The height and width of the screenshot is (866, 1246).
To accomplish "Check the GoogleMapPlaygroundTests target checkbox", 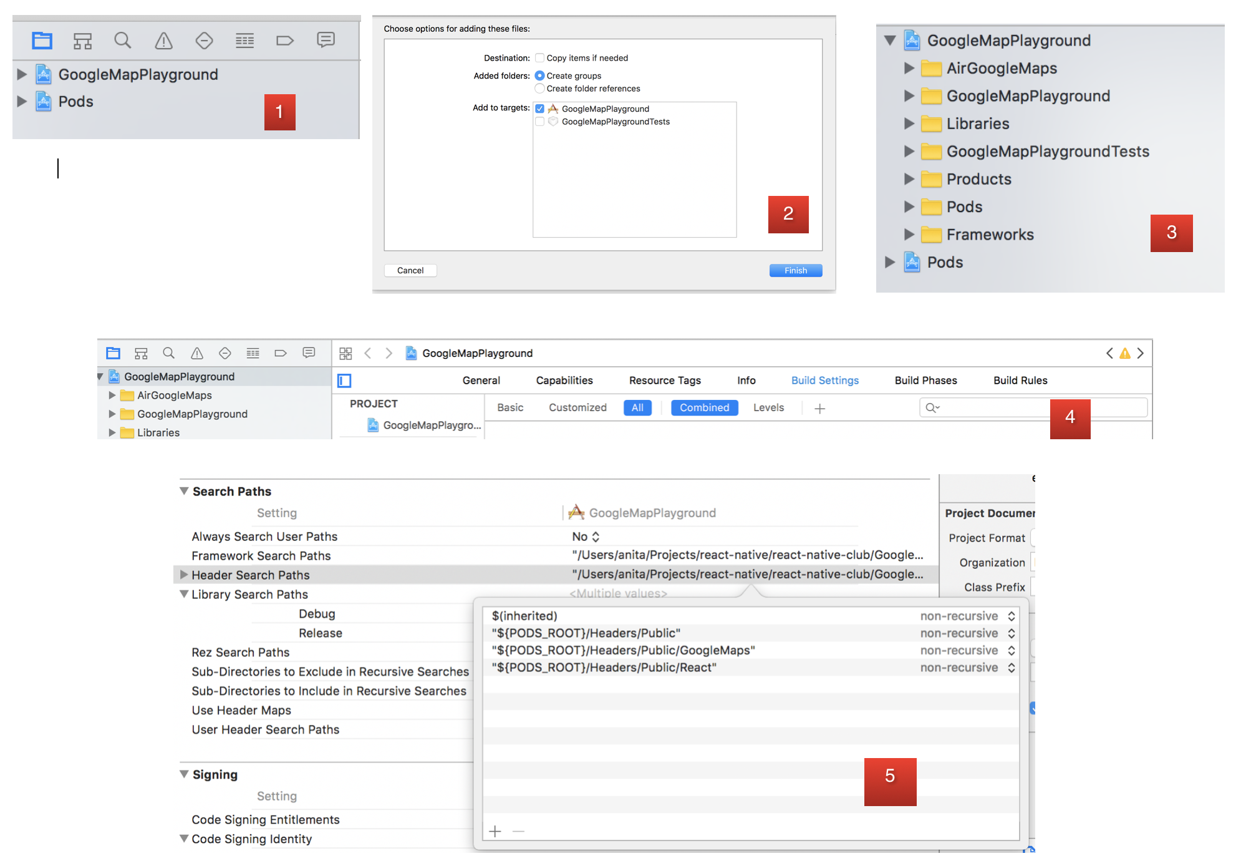I will pos(540,122).
